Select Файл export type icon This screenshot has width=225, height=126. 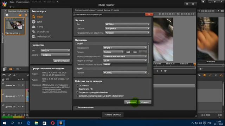tap(33, 17)
